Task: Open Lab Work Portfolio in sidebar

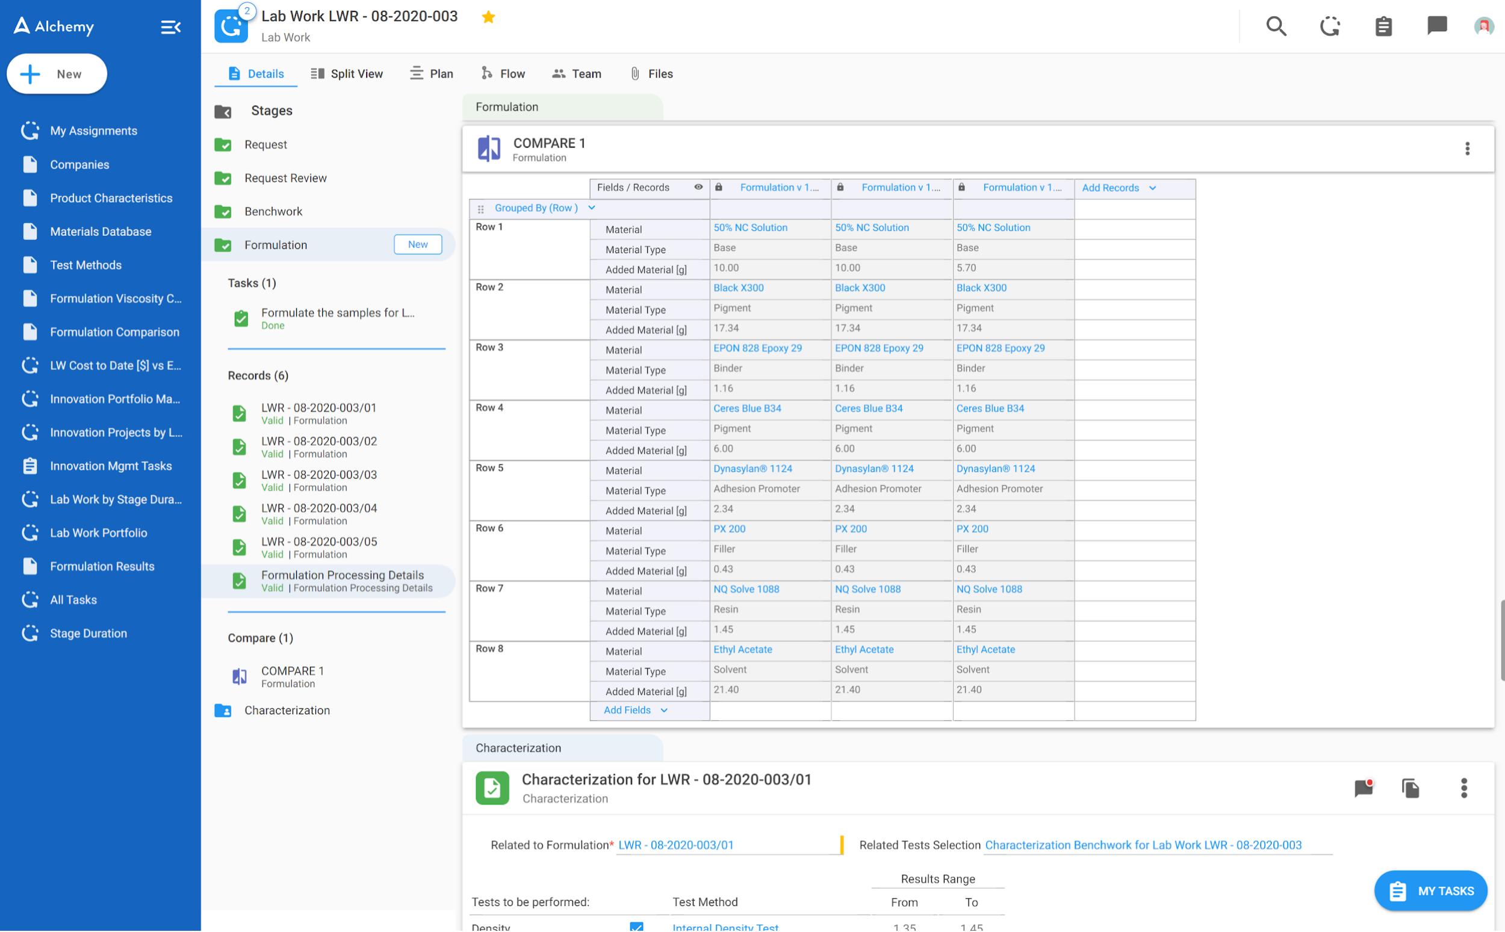Action: coord(100,533)
